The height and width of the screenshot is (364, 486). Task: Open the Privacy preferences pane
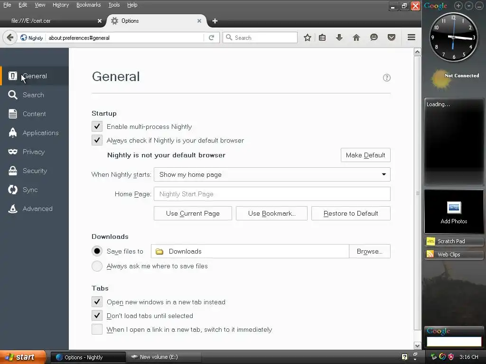(x=34, y=152)
